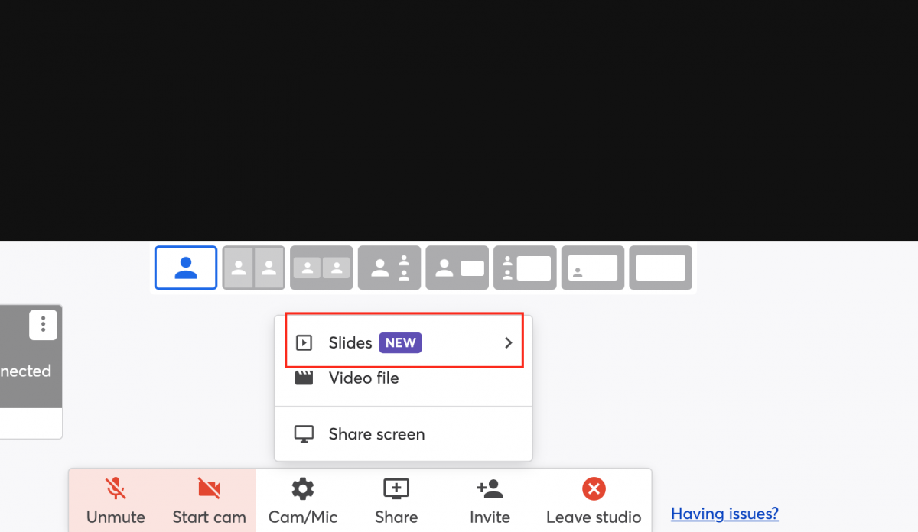Turn on camera with Start cam
The height and width of the screenshot is (532, 918).
pyautogui.click(x=209, y=501)
